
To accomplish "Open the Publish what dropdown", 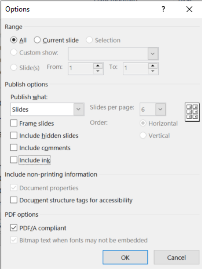I will [x=47, y=109].
